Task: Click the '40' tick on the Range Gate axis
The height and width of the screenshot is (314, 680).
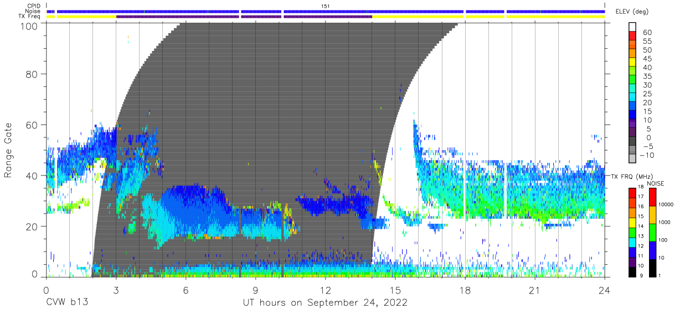Action: pos(32,176)
